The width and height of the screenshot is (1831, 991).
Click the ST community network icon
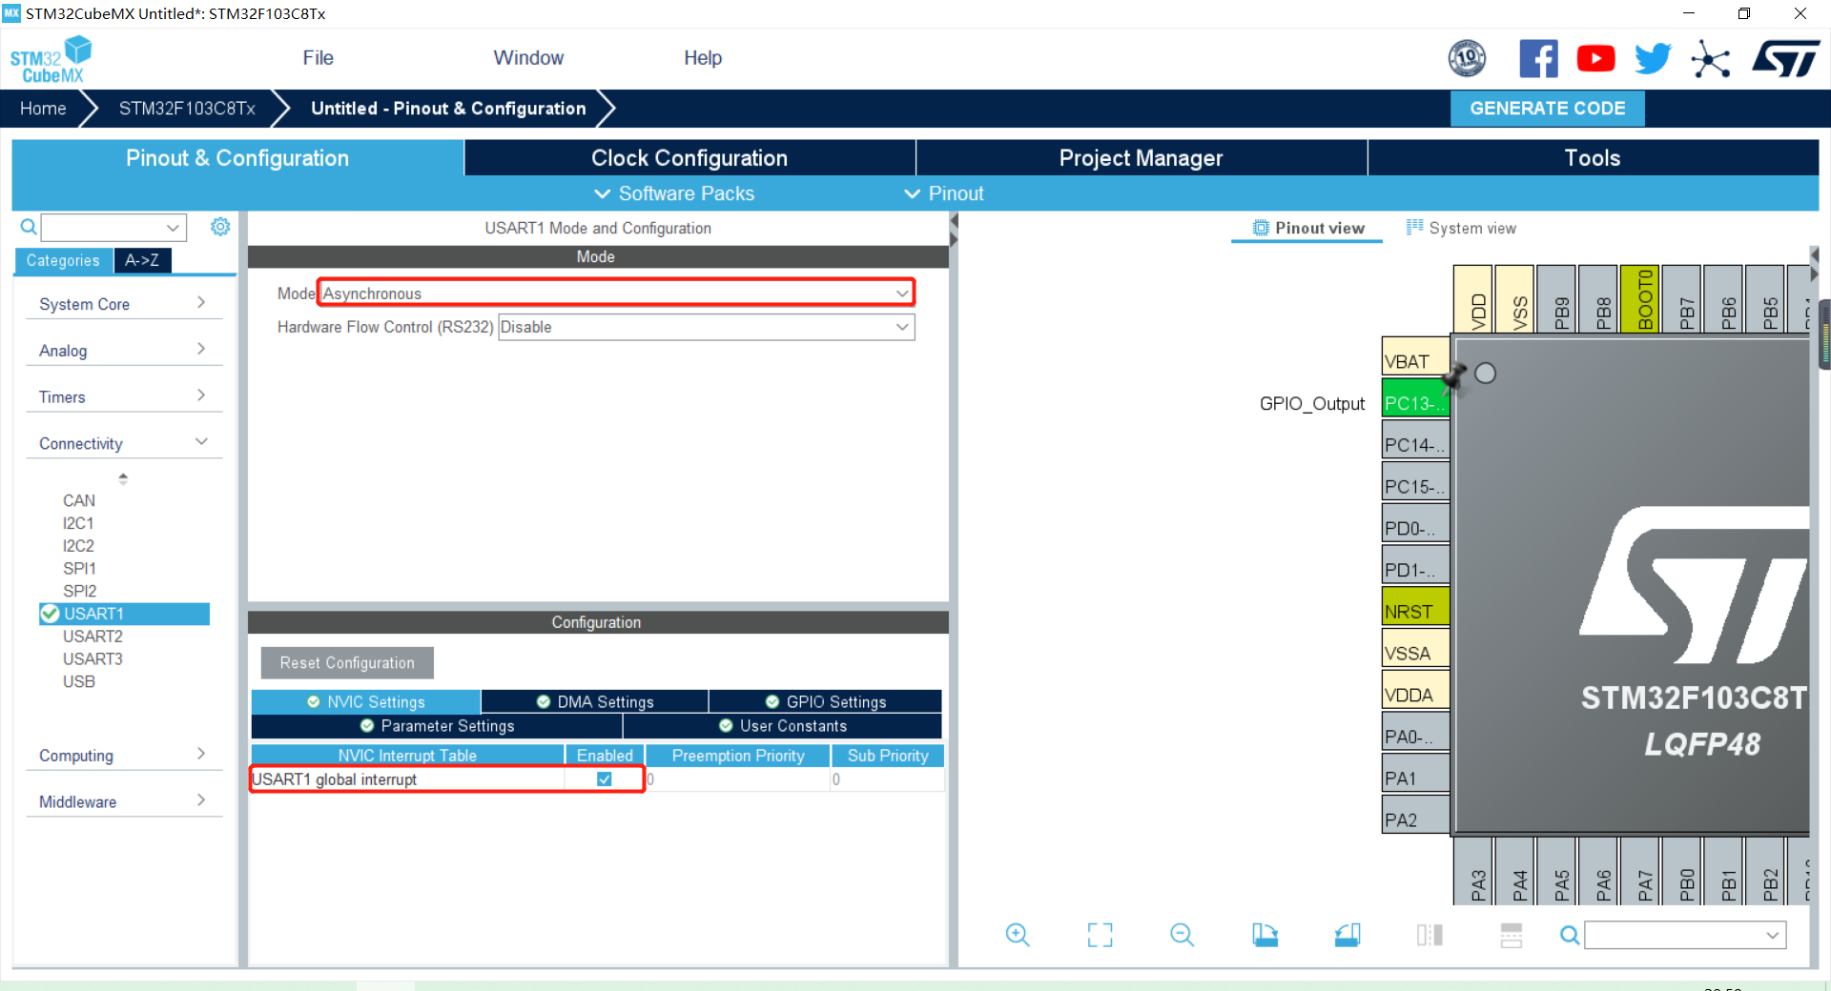click(1710, 59)
